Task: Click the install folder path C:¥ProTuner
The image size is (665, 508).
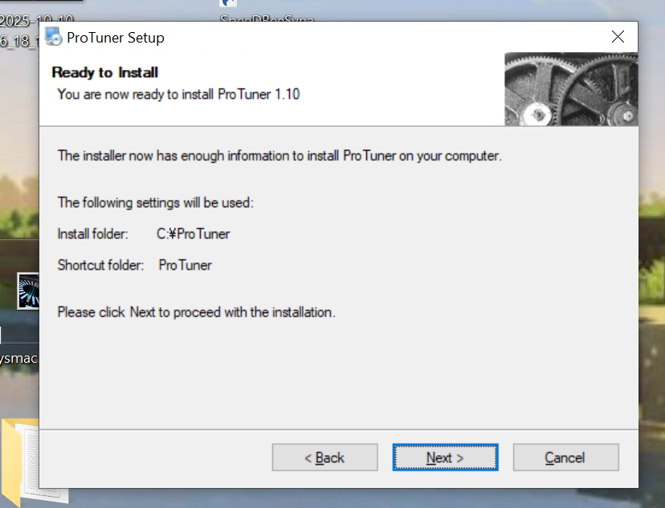Action: (x=194, y=234)
